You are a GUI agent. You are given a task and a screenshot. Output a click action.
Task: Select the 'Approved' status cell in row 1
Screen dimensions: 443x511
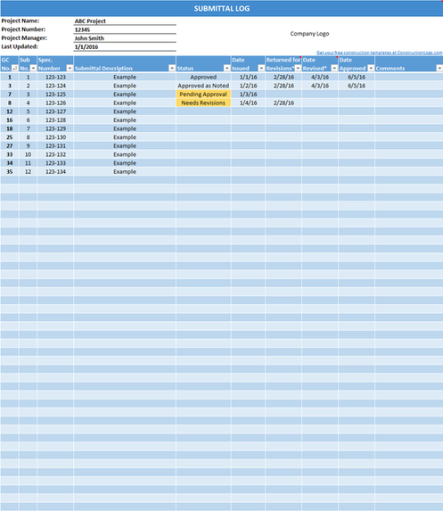click(203, 78)
